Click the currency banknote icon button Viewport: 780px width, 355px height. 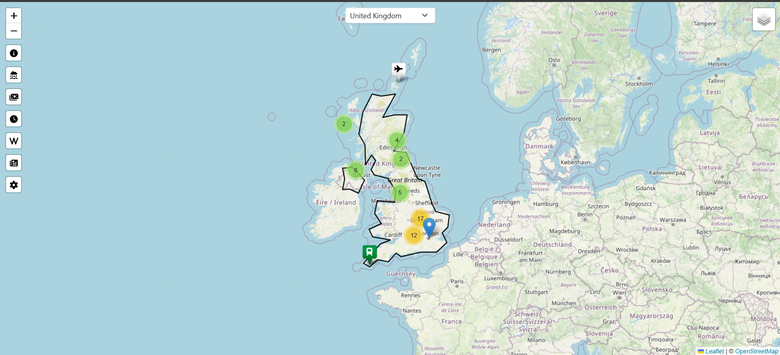point(14,97)
